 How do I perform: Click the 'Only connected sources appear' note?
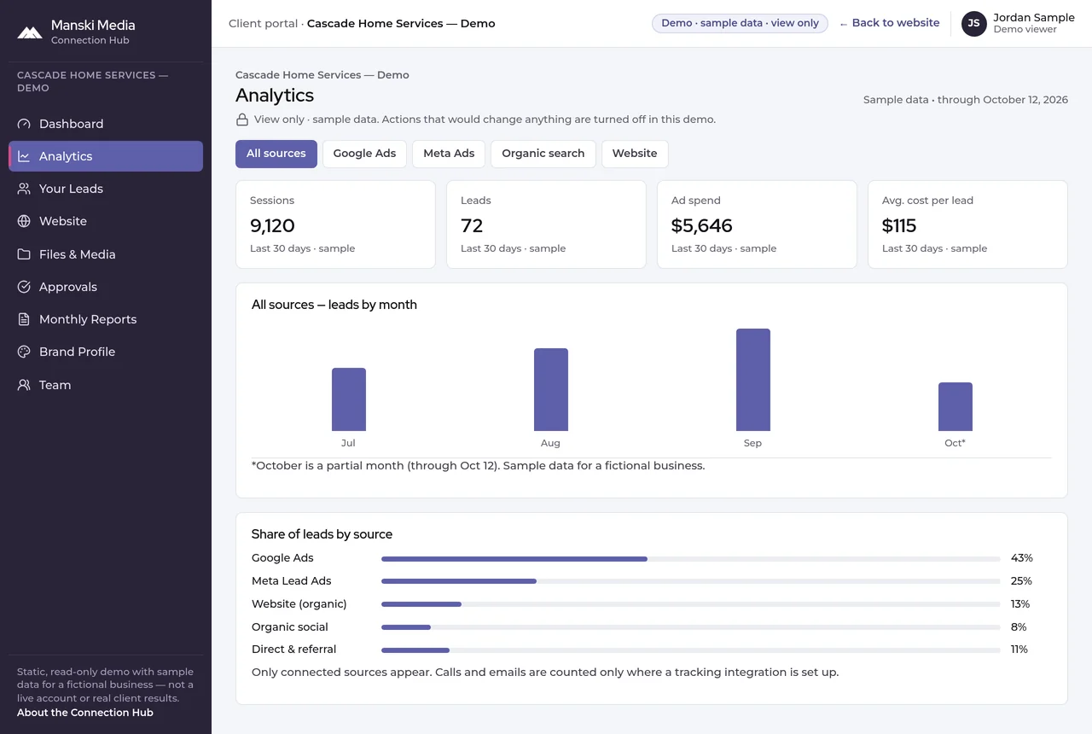coord(545,673)
